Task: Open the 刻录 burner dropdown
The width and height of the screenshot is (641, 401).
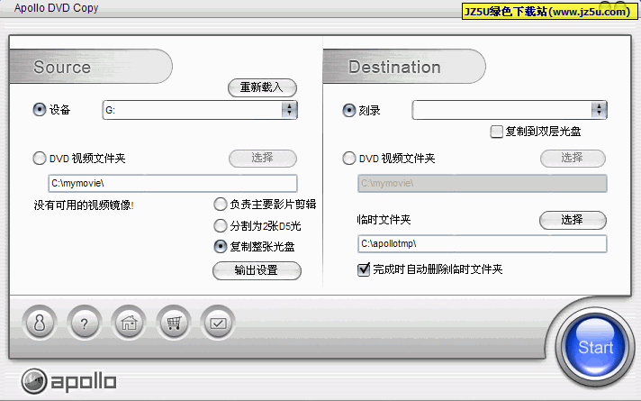Action: pos(599,110)
